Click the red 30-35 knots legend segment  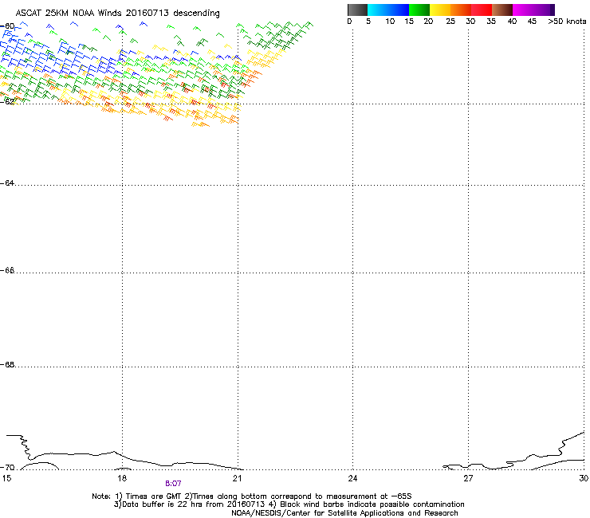click(482, 10)
